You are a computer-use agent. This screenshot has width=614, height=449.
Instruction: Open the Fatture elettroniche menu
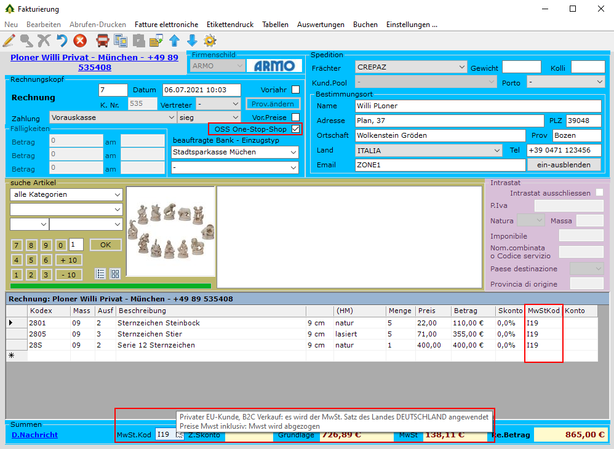coord(166,25)
